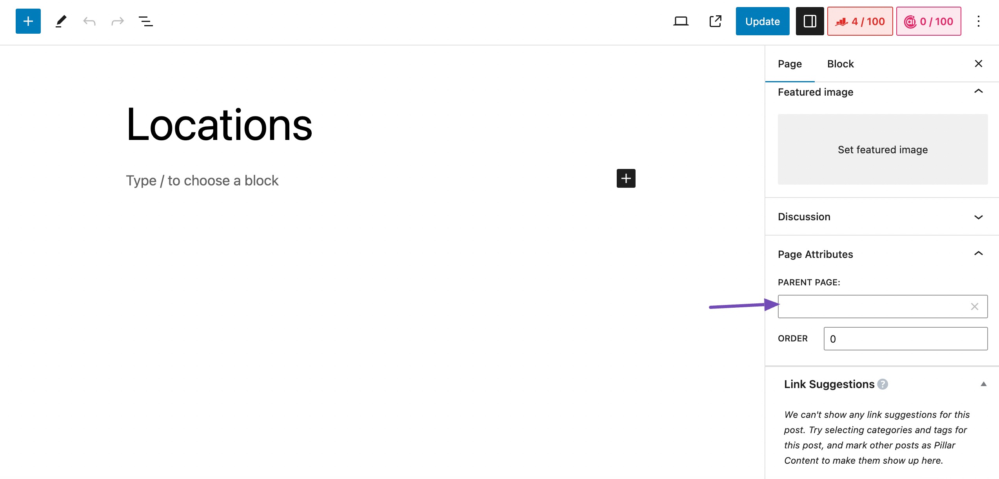The image size is (999, 479).
Task: Click Set featured image
Action: click(883, 149)
